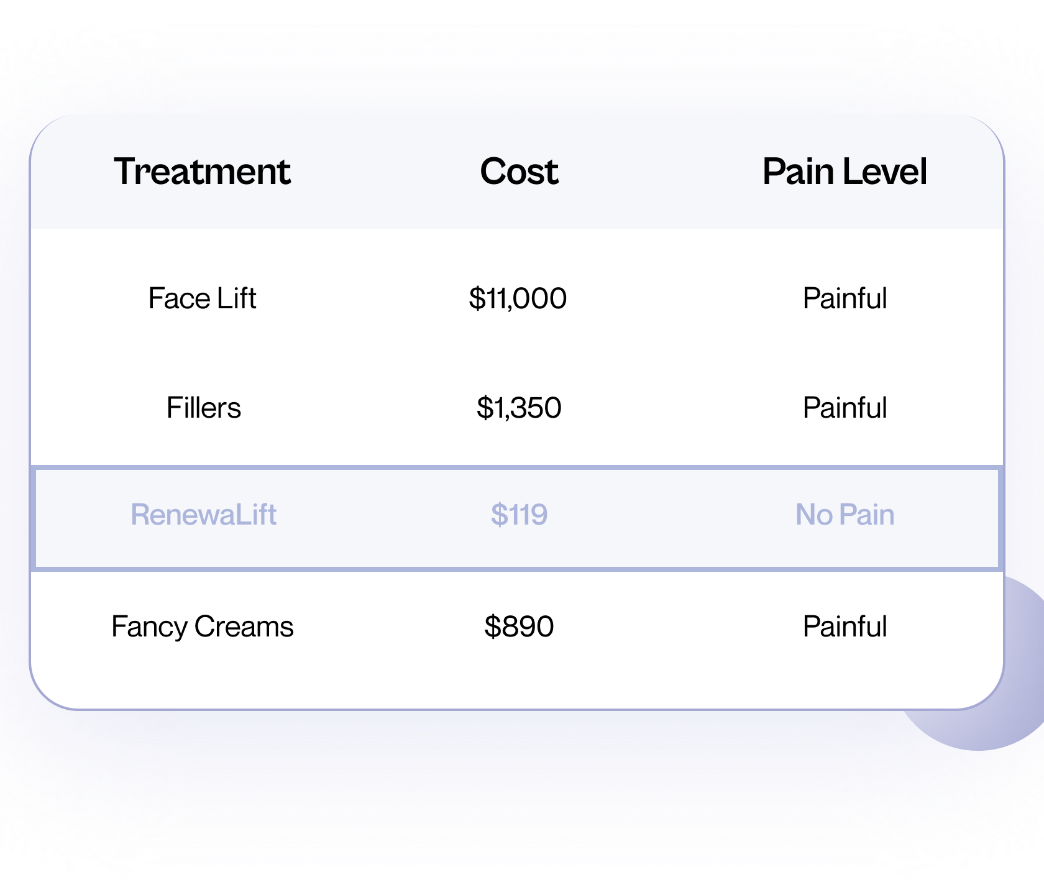Select the Fillers treatment name
Image resolution: width=1044 pixels, height=895 pixels.
(x=203, y=408)
